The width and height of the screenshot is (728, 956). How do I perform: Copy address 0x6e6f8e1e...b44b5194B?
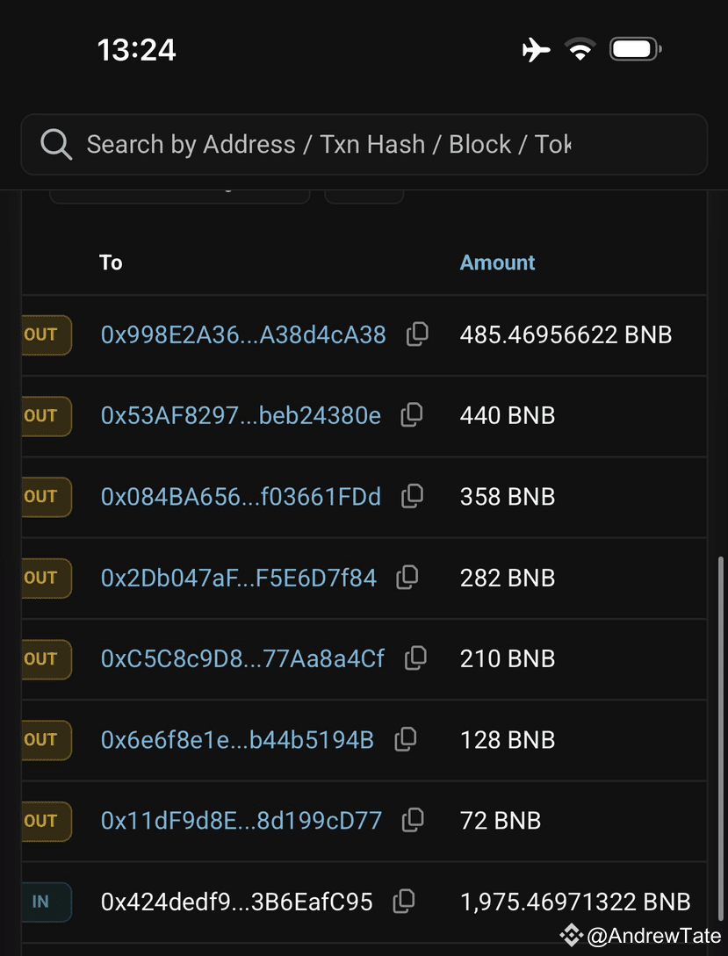(406, 739)
